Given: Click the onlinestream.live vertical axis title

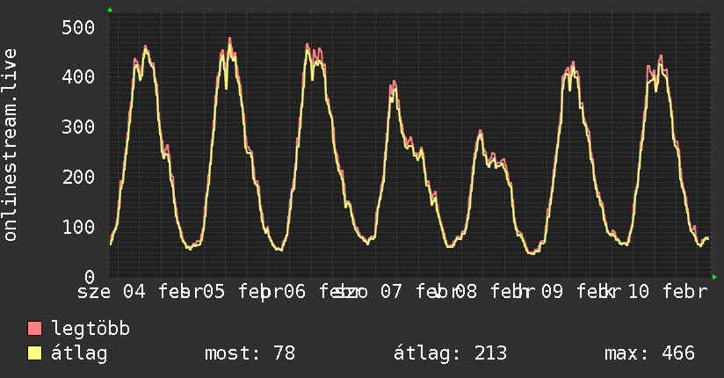Looking at the screenshot, I should (x=10, y=145).
